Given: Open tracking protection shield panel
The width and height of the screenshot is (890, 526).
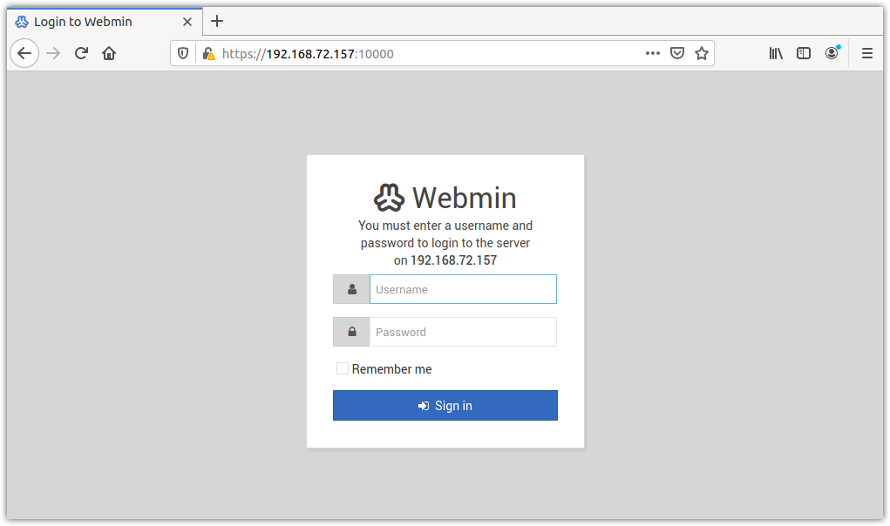Looking at the screenshot, I should click(183, 53).
